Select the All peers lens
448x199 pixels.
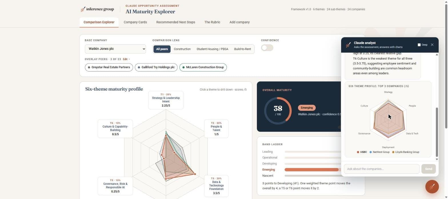click(x=162, y=49)
